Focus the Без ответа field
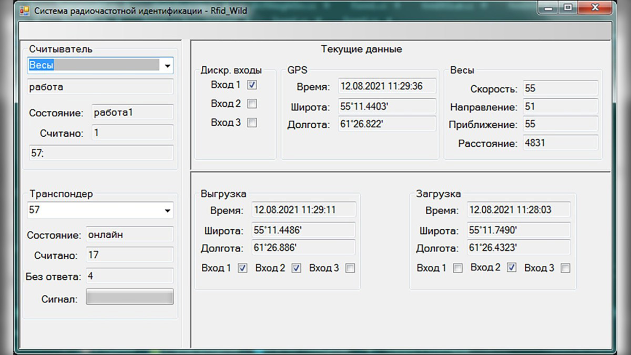The width and height of the screenshot is (631, 355). pyautogui.click(x=129, y=276)
